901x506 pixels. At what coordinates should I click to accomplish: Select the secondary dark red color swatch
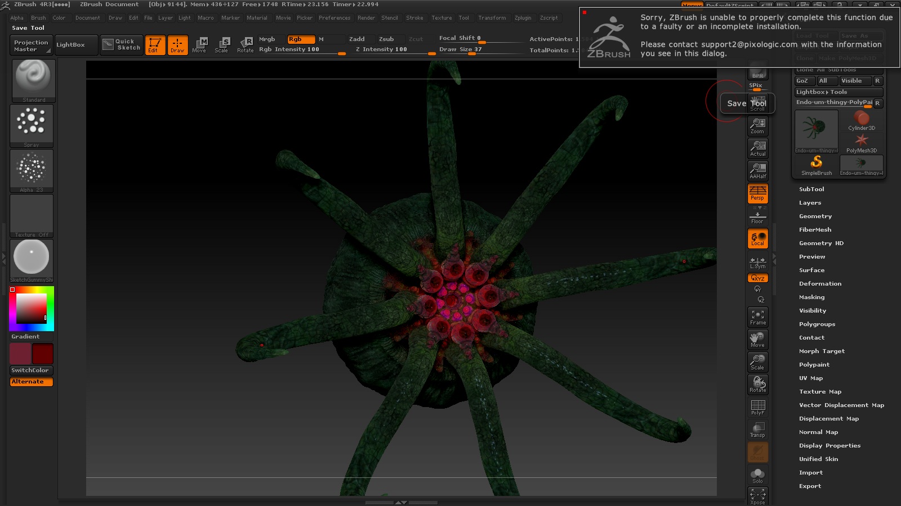coord(43,354)
